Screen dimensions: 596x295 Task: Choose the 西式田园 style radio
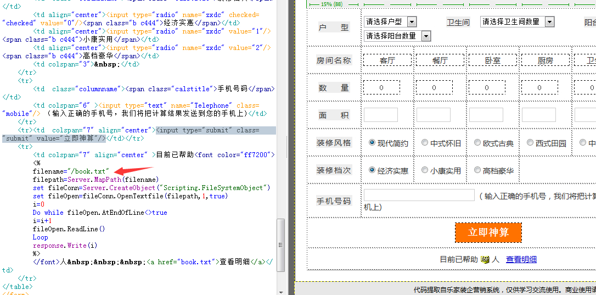click(x=530, y=142)
